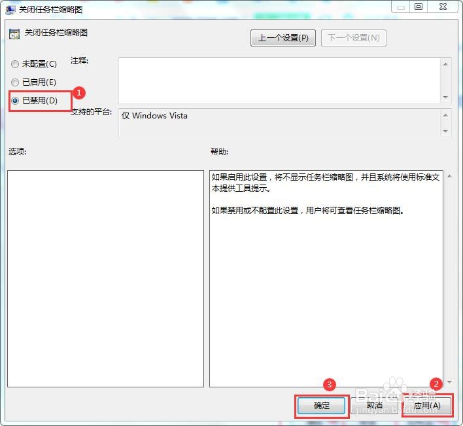463x426 pixels.
Task: Click the 帮助 panel scroll down arrow
Action: [449, 382]
